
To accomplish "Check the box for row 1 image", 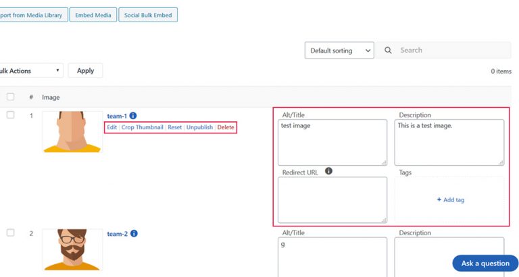I will point(10,115).
